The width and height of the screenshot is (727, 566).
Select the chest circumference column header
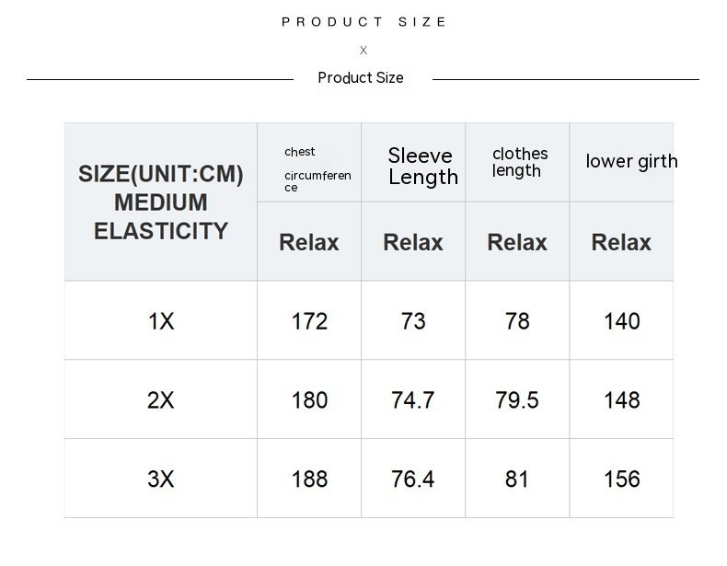coord(309,168)
